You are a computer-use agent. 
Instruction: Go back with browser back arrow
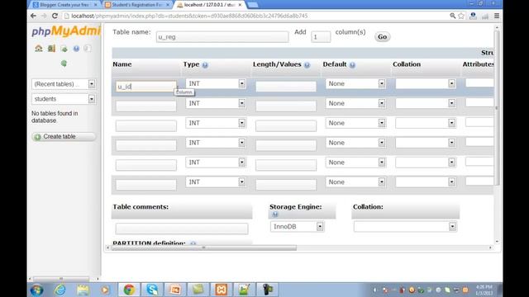33,16
